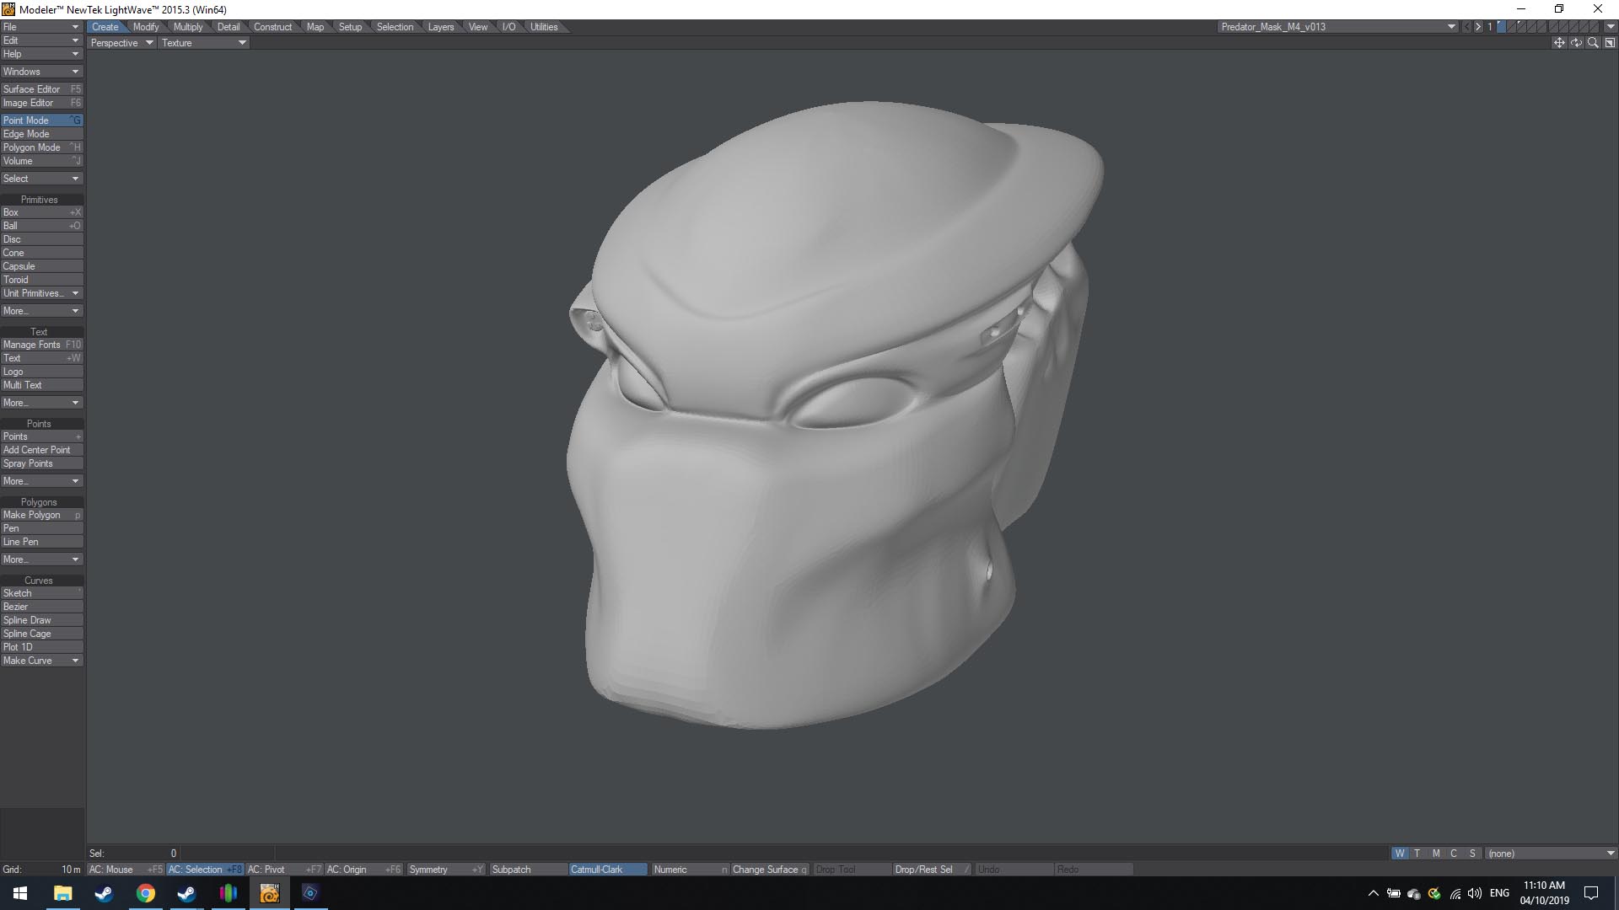This screenshot has height=910, width=1619.
Task: Open the Wi-Fi network tray icon
Action: (x=1455, y=893)
